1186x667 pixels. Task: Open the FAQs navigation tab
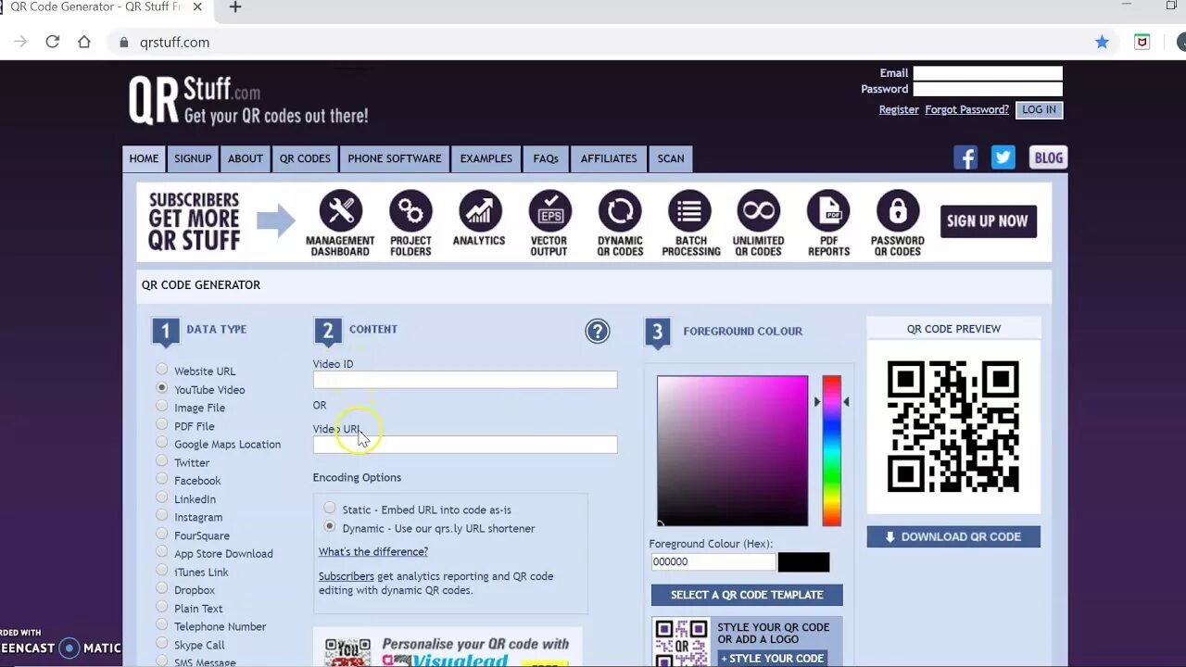tap(546, 158)
